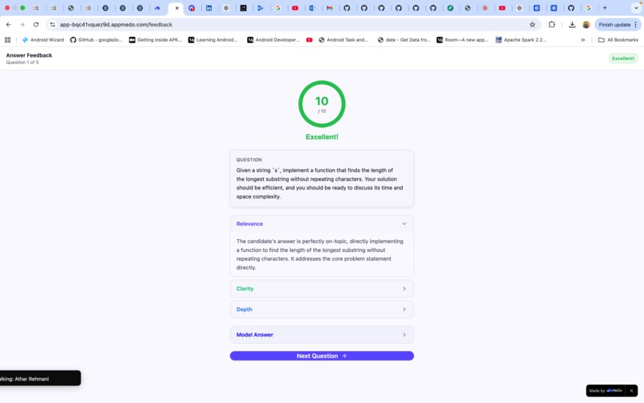Viewport: 644px width, 403px height.
Task: Click the 10/10 score circle
Action: 321,104
